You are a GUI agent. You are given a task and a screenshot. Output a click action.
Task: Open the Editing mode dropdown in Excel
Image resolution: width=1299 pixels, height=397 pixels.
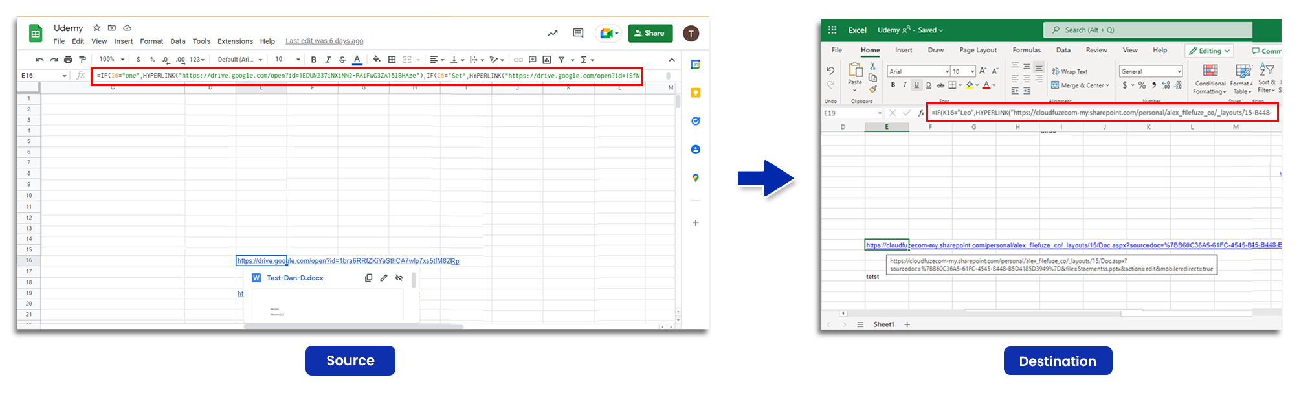tap(1209, 51)
